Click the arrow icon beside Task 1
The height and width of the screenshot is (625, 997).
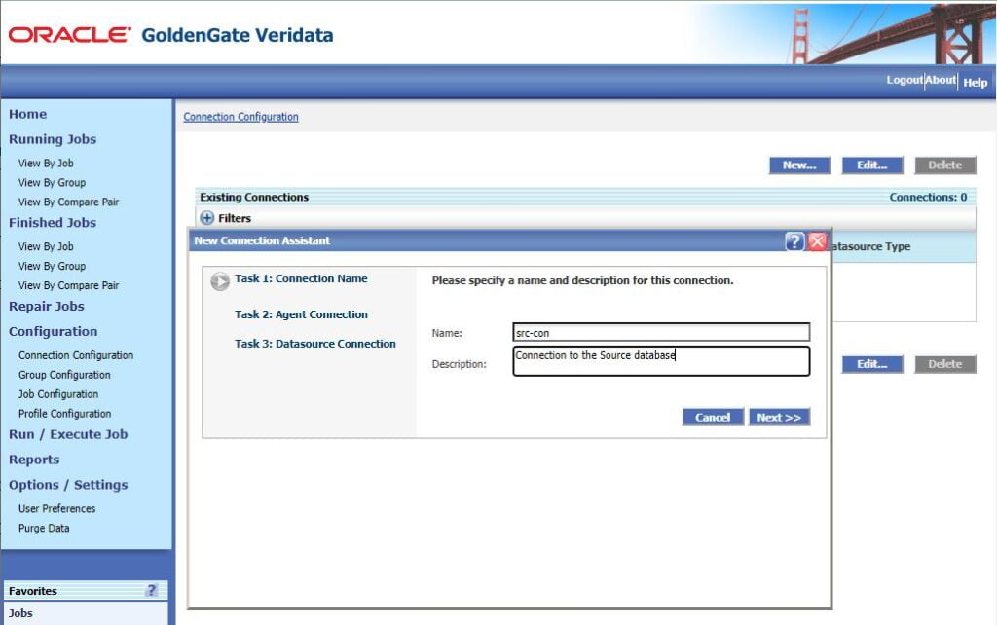pos(222,279)
